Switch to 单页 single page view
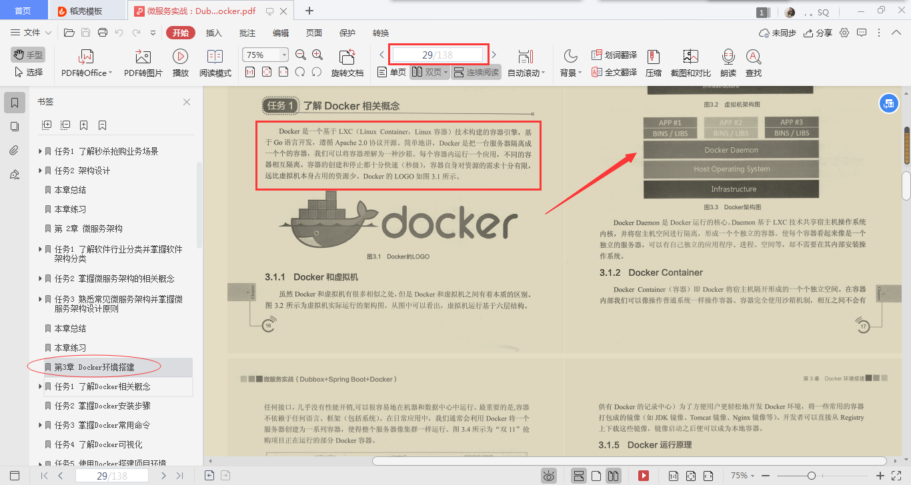 [x=391, y=72]
